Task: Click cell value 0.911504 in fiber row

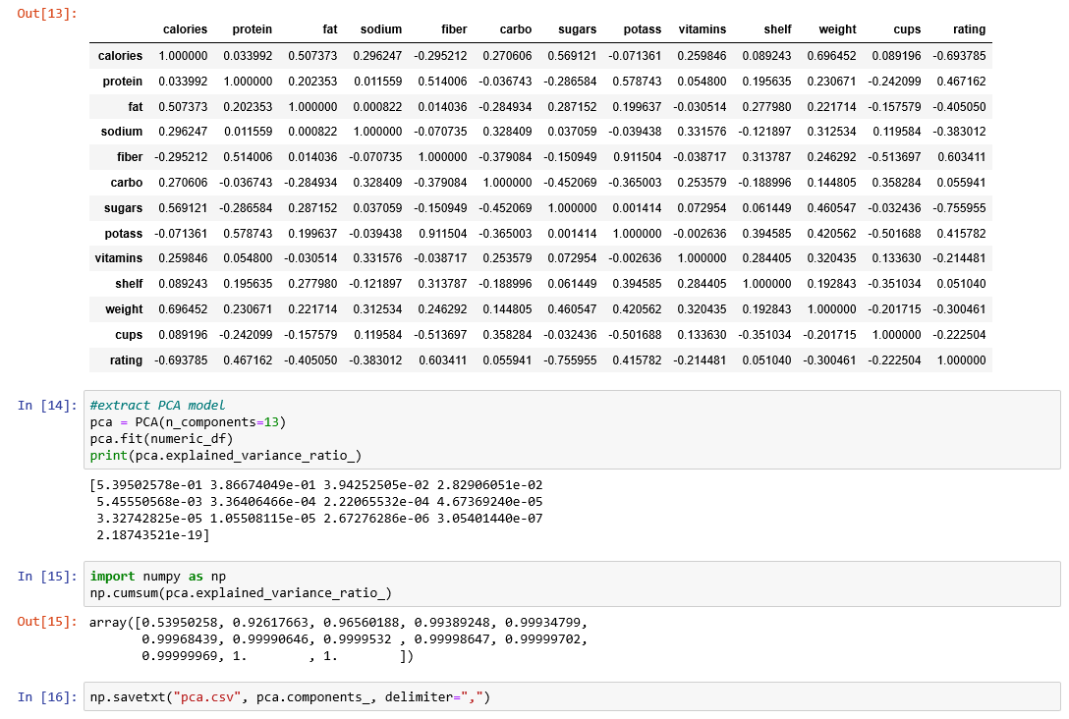Action: [x=637, y=157]
